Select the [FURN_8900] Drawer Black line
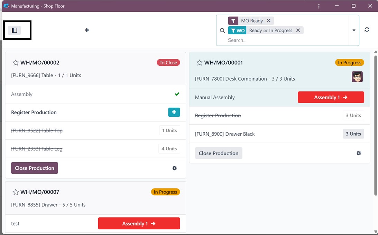 (x=279, y=134)
